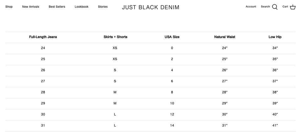Click the USA Size column header
This screenshot has height=140, width=301.
pyautogui.click(x=172, y=37)
